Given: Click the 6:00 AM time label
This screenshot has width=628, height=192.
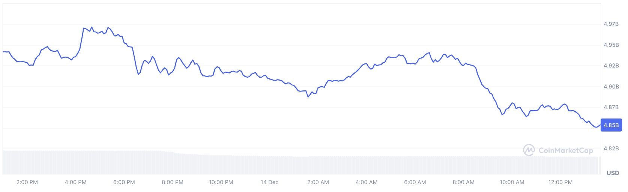Looking at the screenshot, I should pos(415,182).
